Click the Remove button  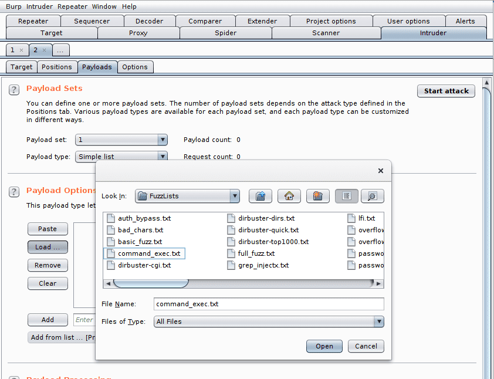pos(48,265)
